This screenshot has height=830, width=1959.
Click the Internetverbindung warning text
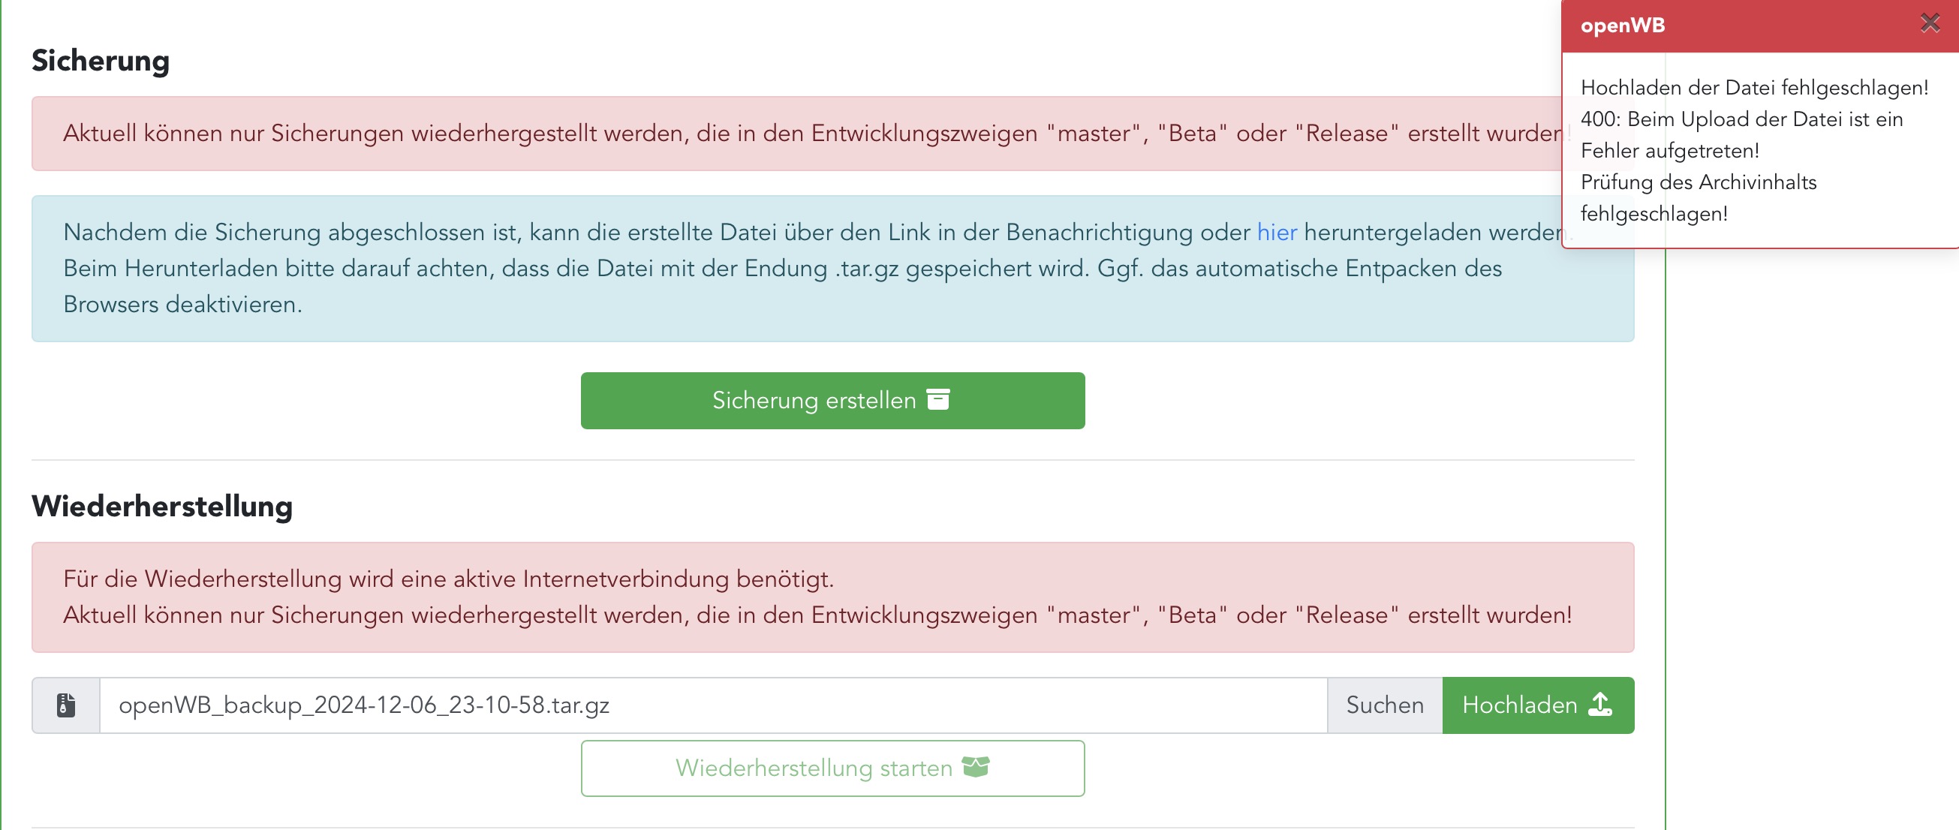448,579
